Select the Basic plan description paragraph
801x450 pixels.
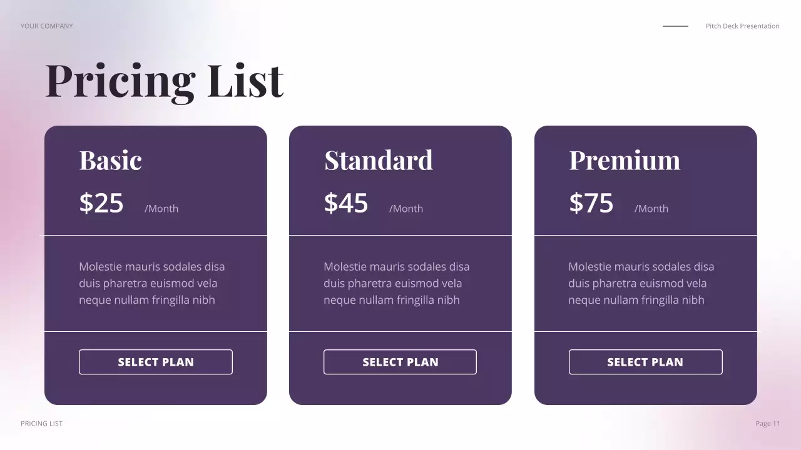[x=152, y=283]
